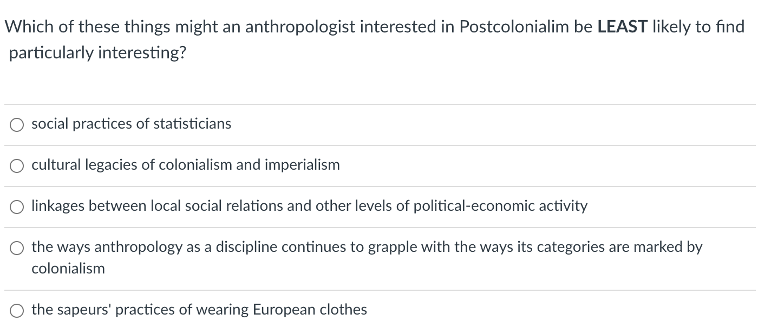
Task: Click the bold word LEAST in the question
Action: click(623, 27)
